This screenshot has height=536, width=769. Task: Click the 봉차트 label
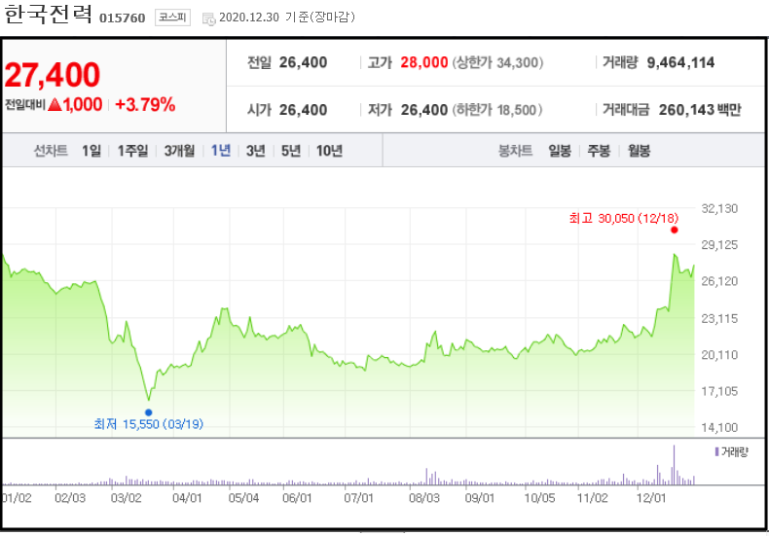pos(515,151)
